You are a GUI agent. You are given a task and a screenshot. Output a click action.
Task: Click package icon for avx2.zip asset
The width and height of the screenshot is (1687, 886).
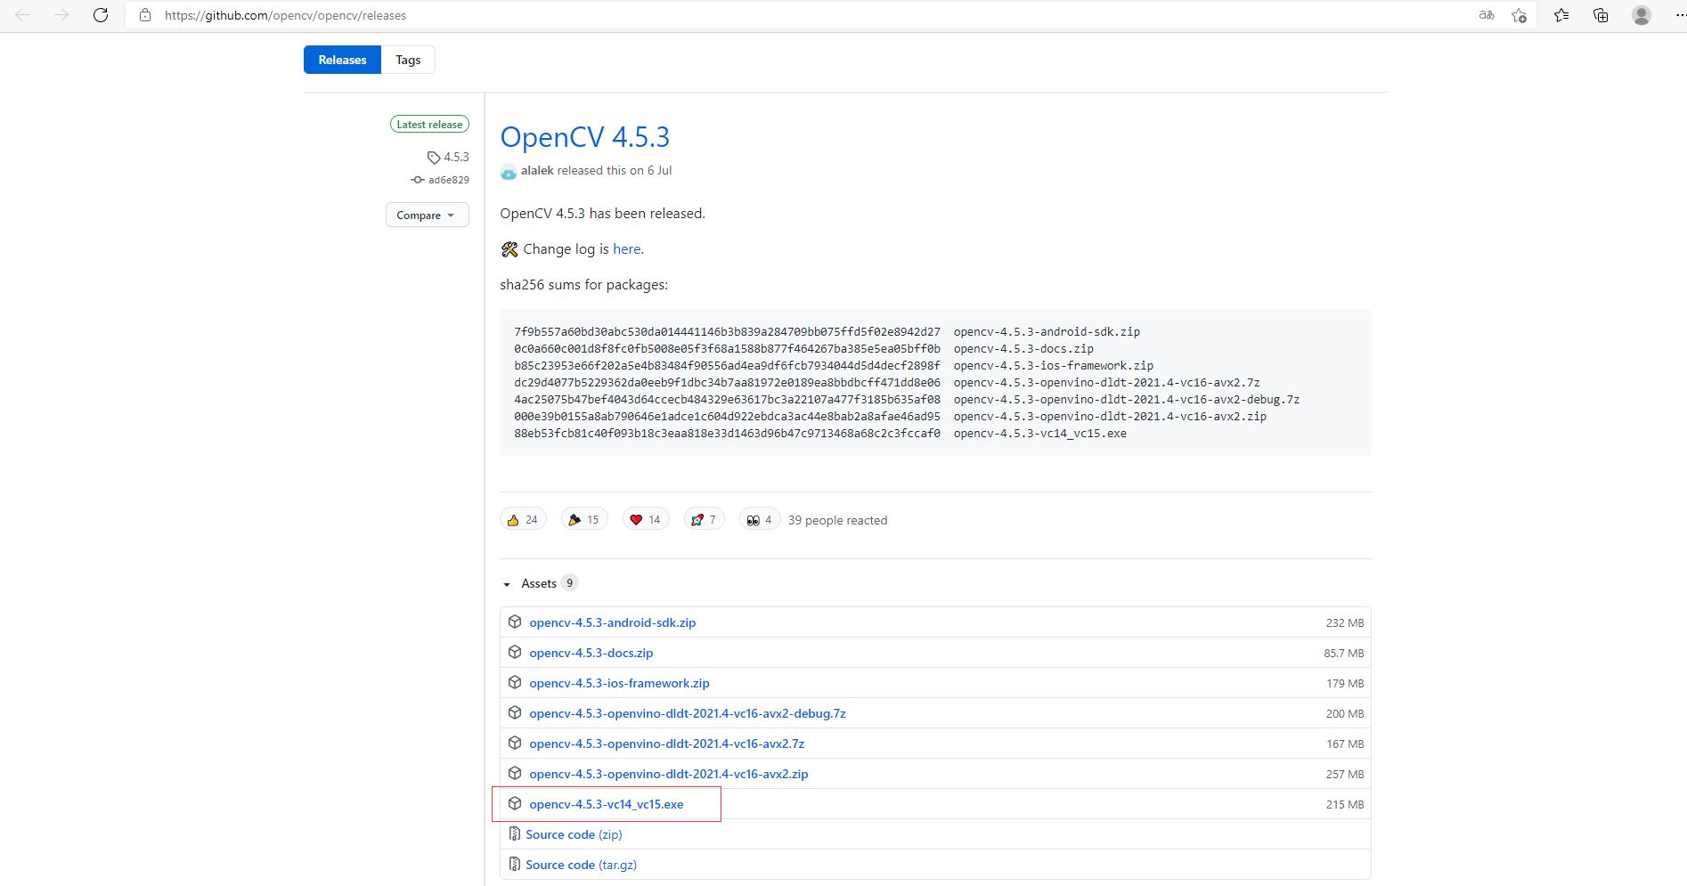coord(515,773)
